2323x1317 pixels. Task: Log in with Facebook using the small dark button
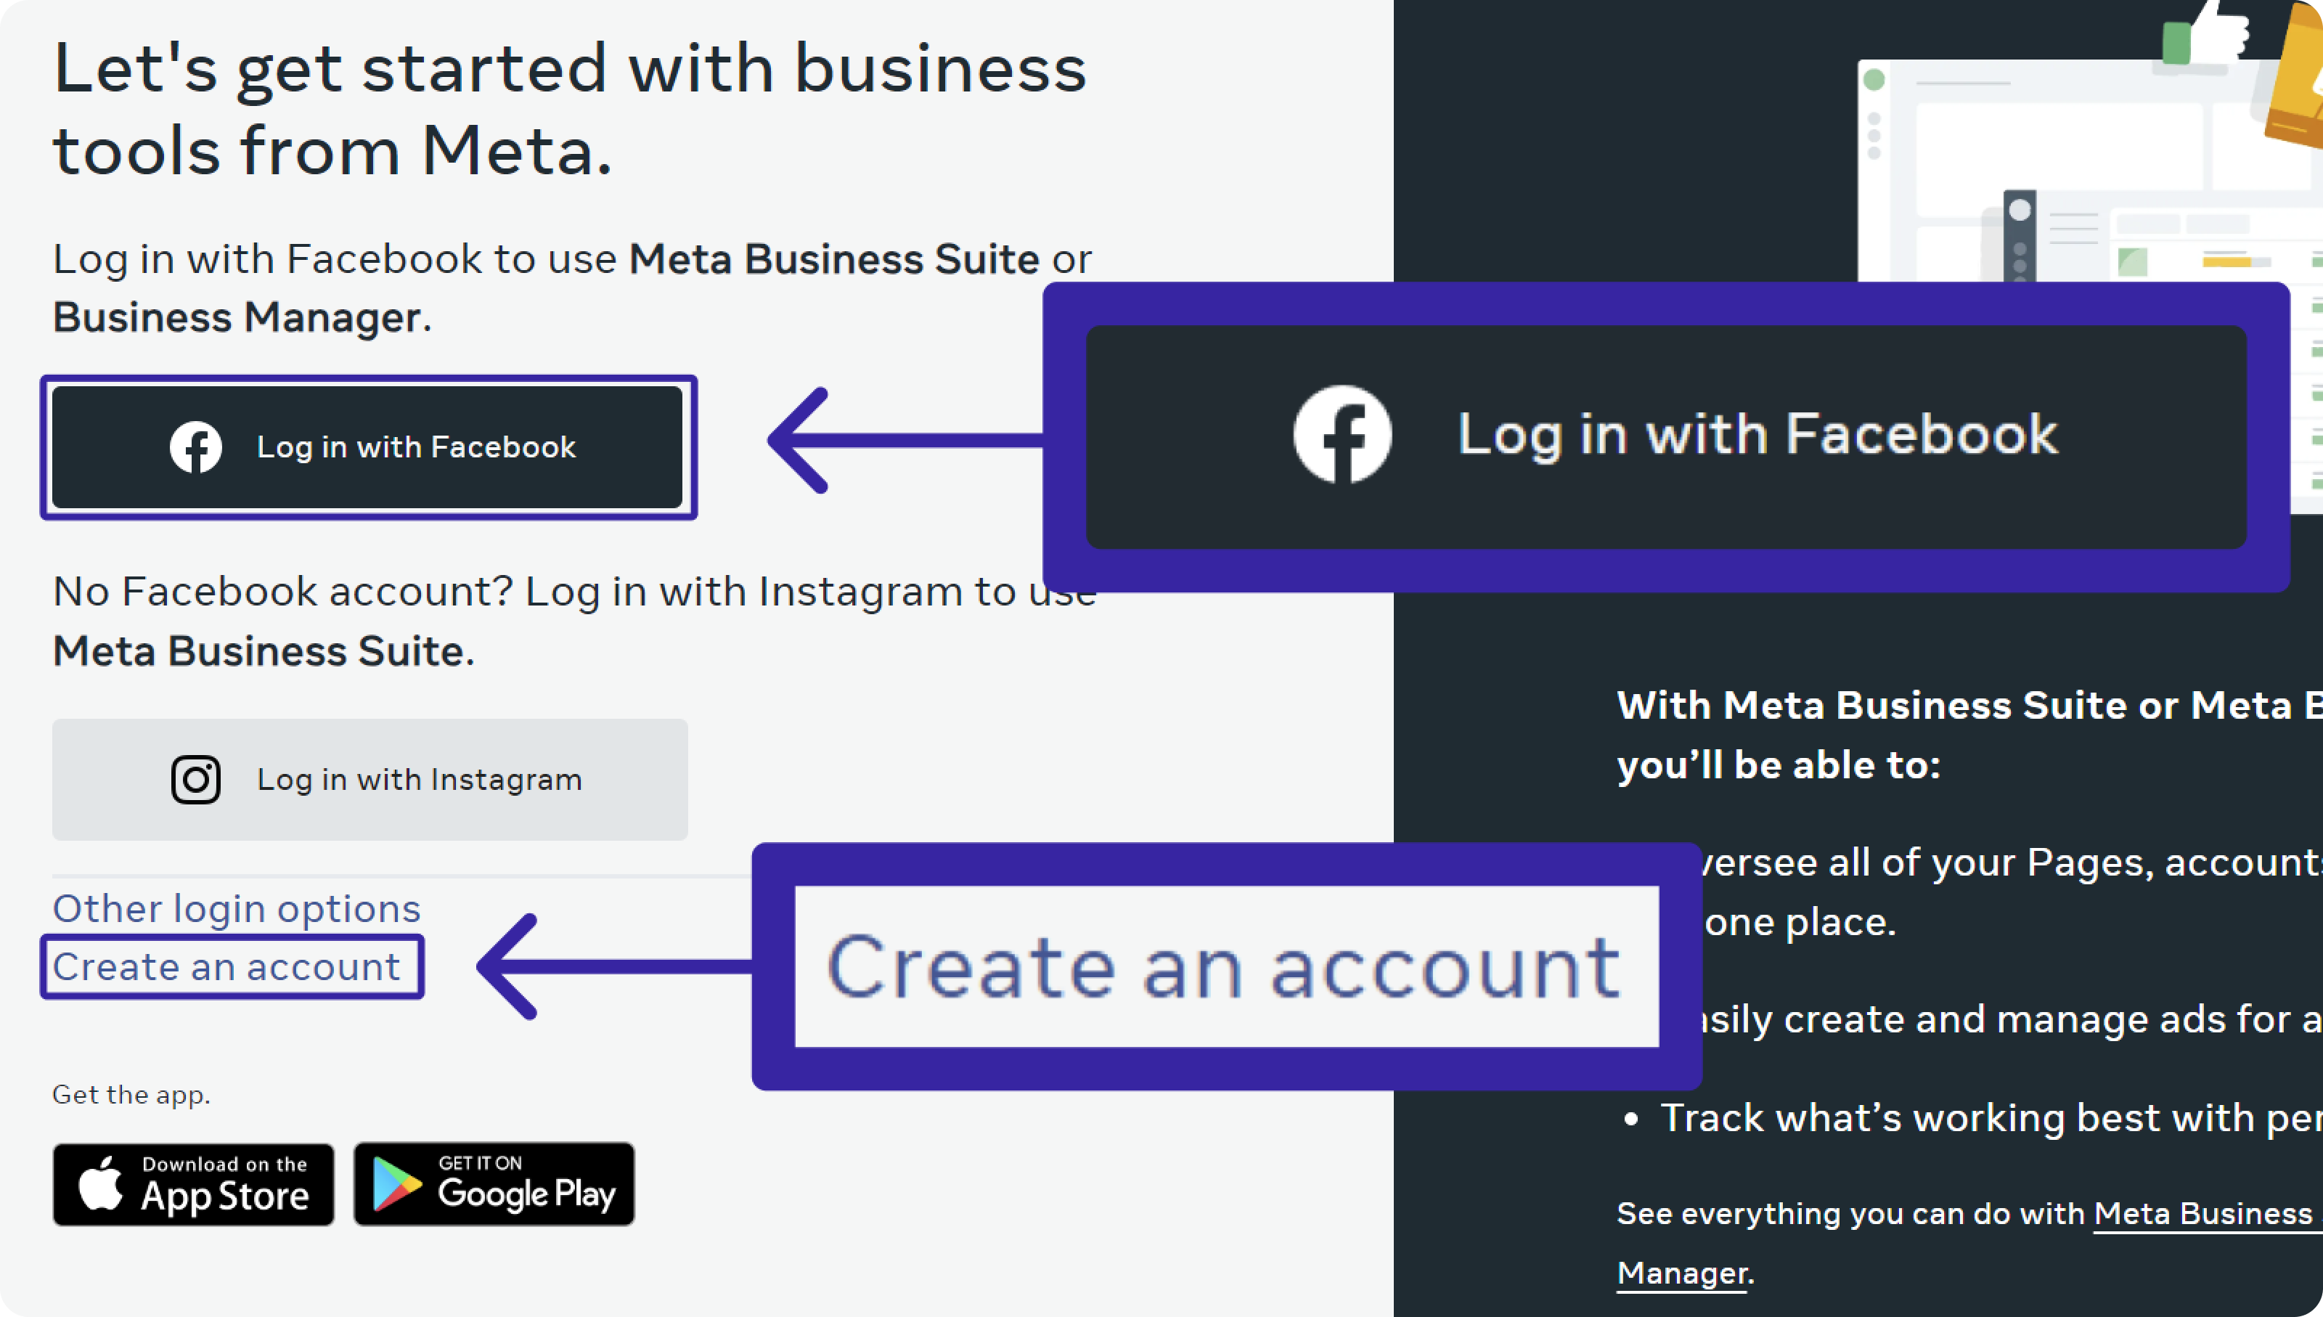pos(367,447)
